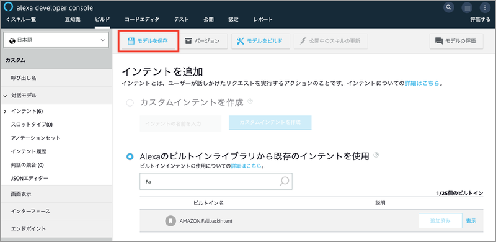
Task: Select カスタム in the sidebar
Action: tap(56, 60)
